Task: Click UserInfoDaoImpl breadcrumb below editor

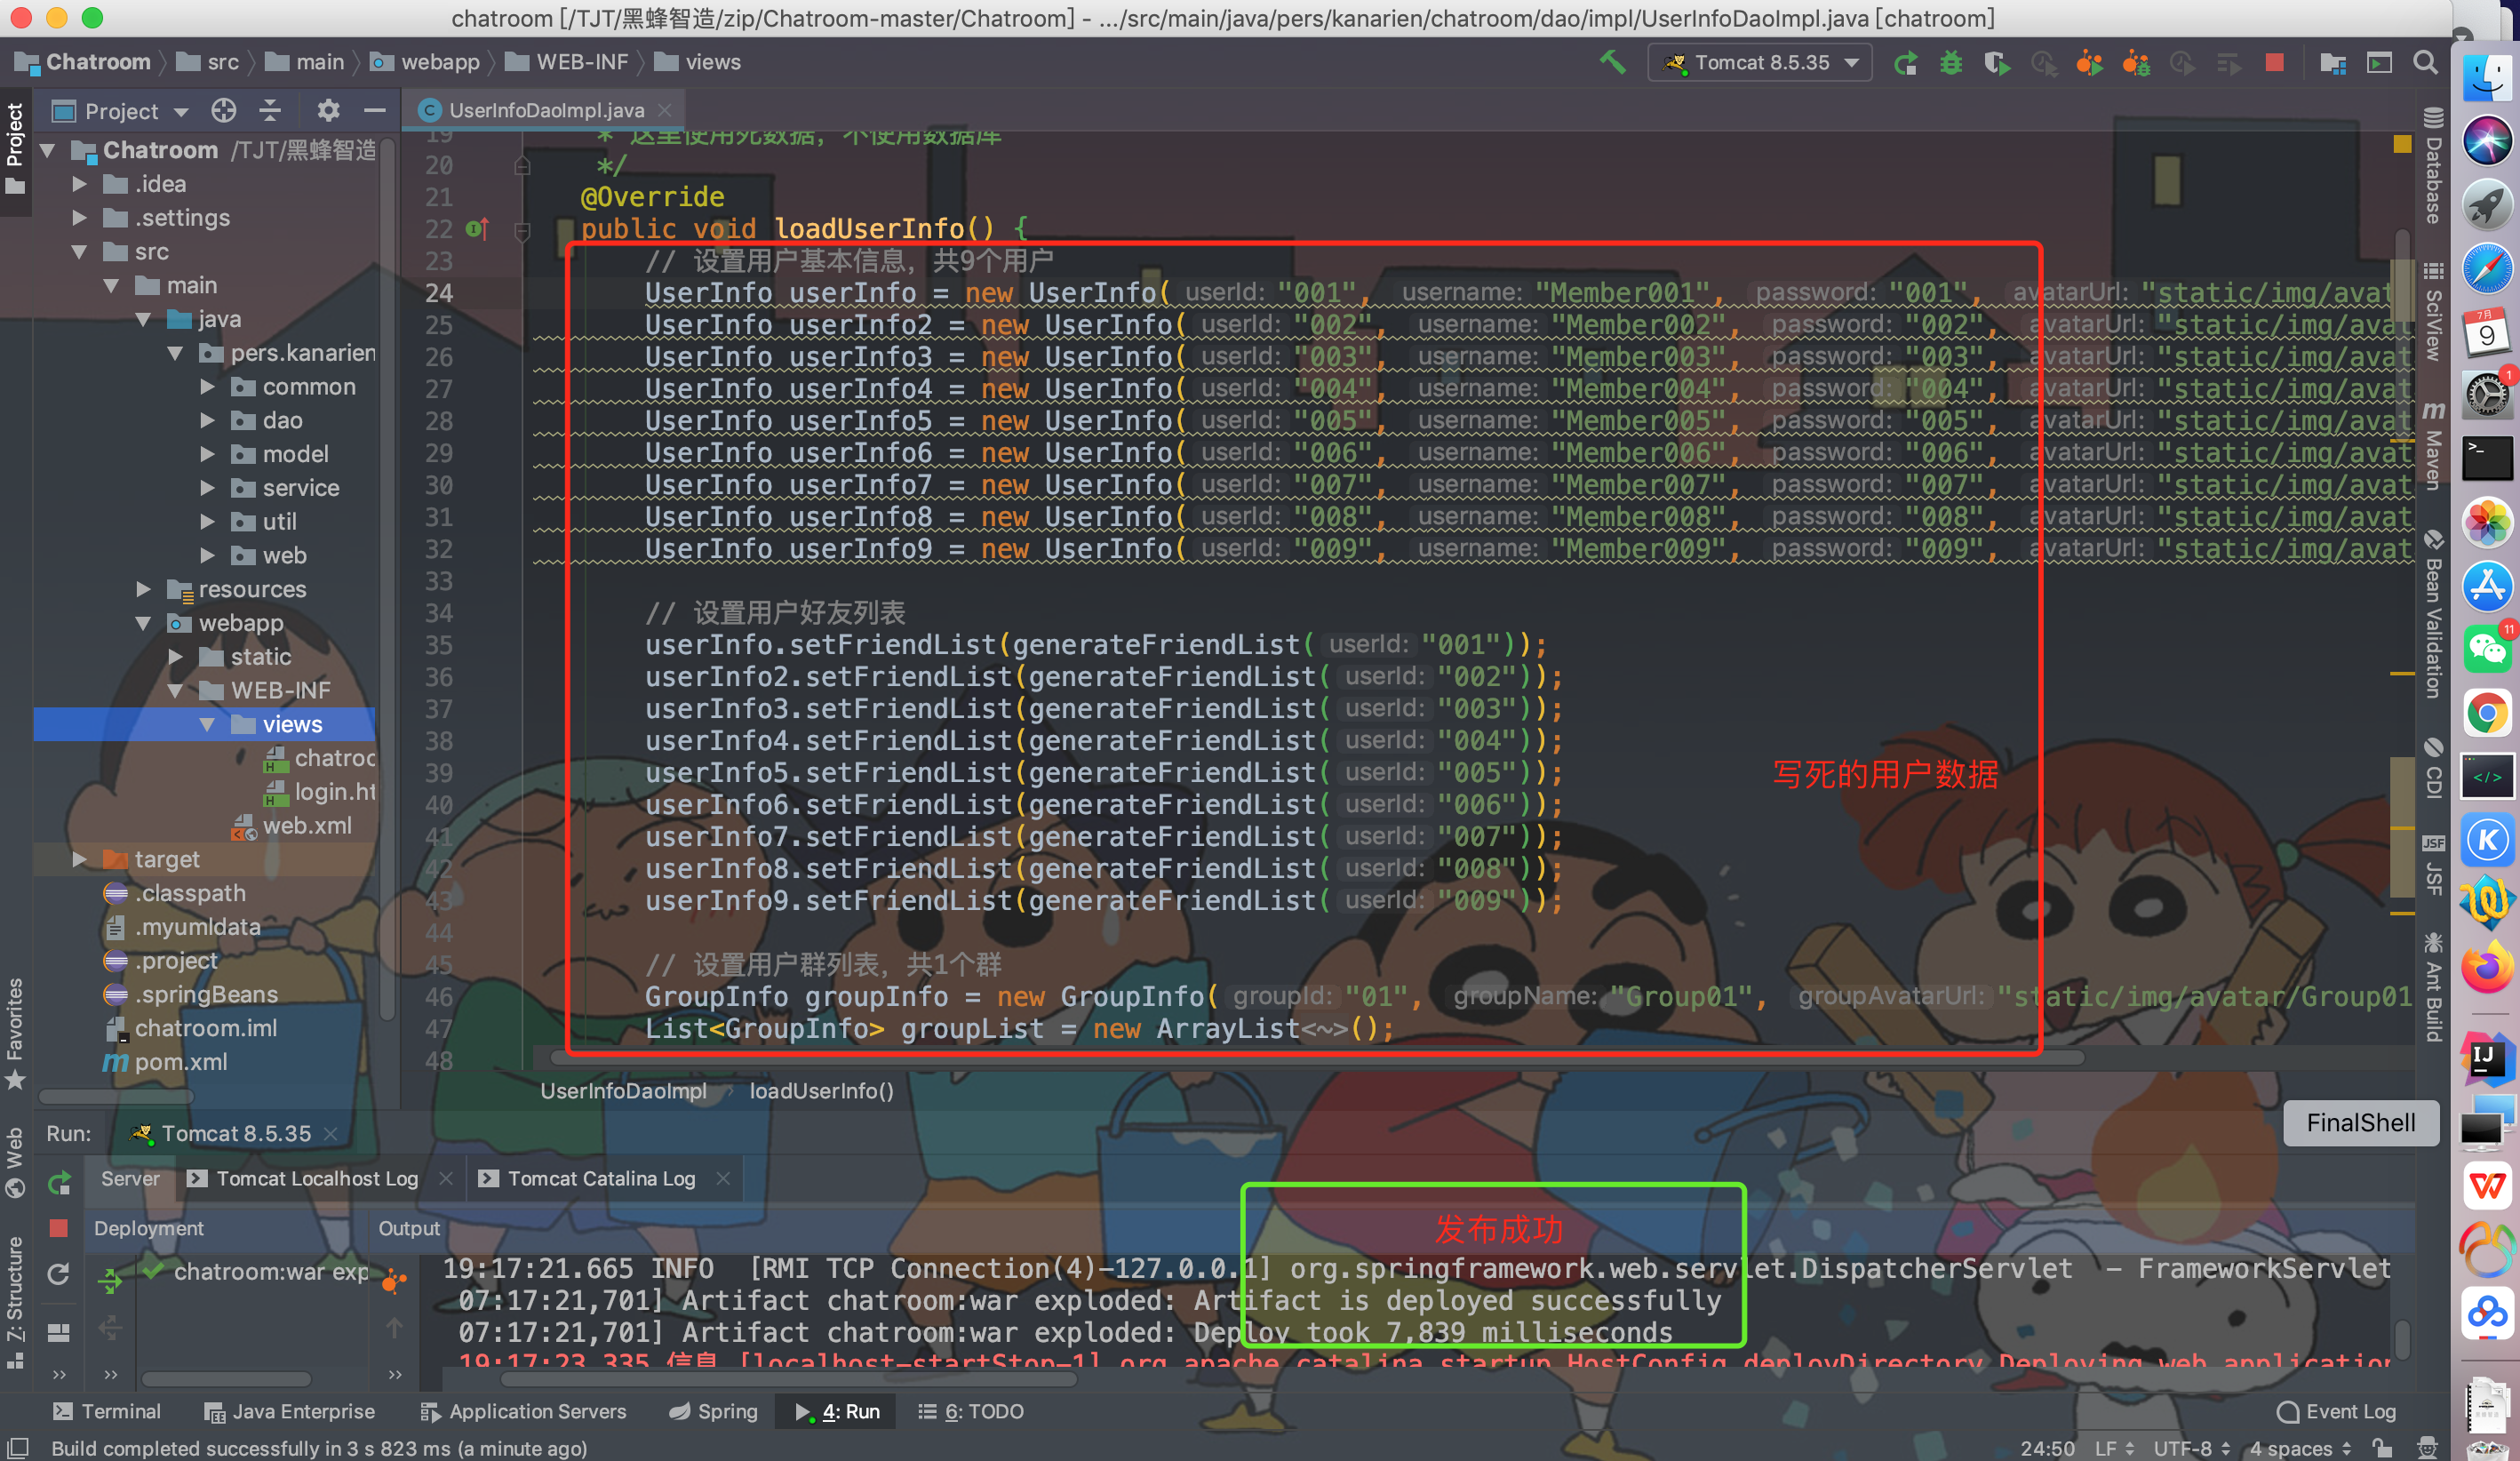Action: pos(623,1091)
